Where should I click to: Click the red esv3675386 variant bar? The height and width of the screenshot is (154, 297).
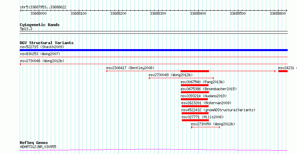(x=195, y=92)
